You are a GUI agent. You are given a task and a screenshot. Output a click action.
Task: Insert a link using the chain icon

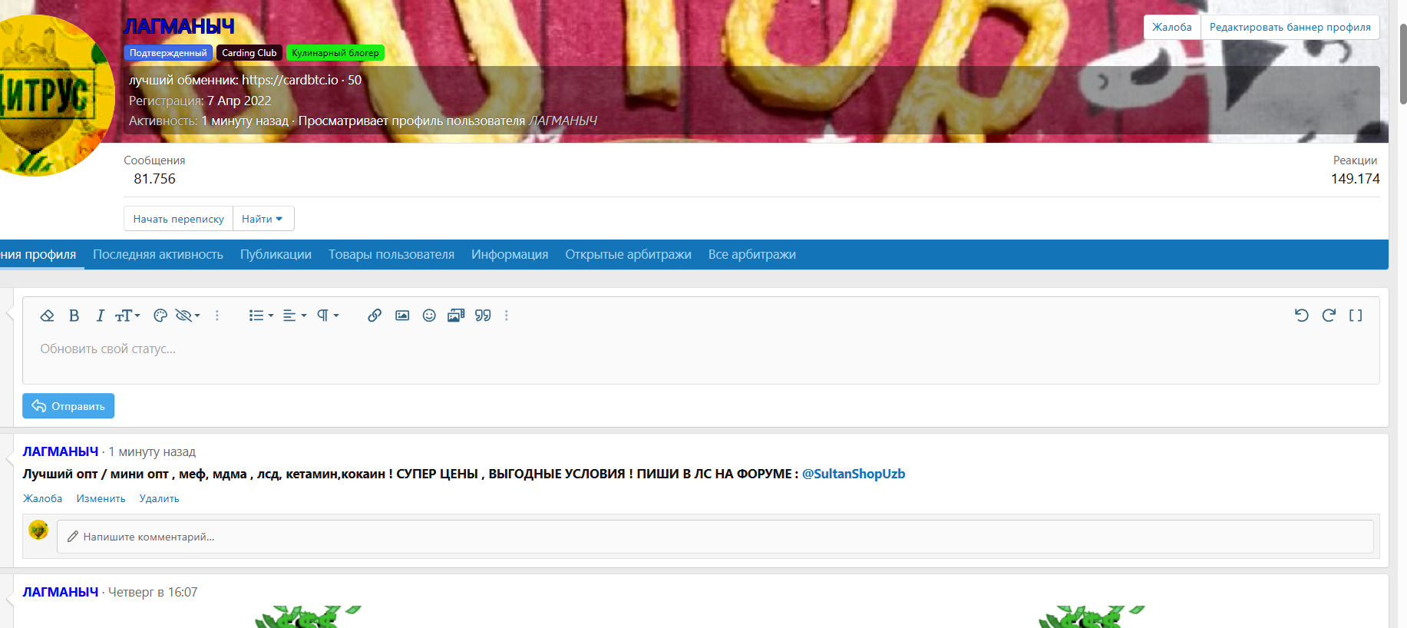375,316
